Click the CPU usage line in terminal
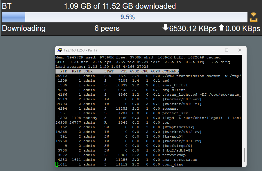The width and height of the screenshot is (262, 171). click(x=143, y=62)
